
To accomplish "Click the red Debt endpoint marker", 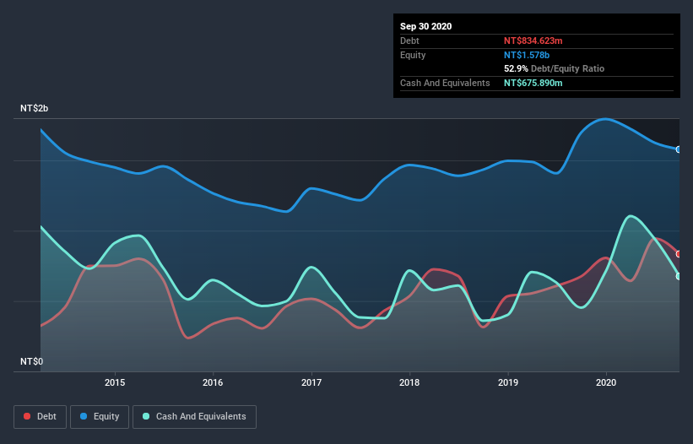I will (679, 254).
